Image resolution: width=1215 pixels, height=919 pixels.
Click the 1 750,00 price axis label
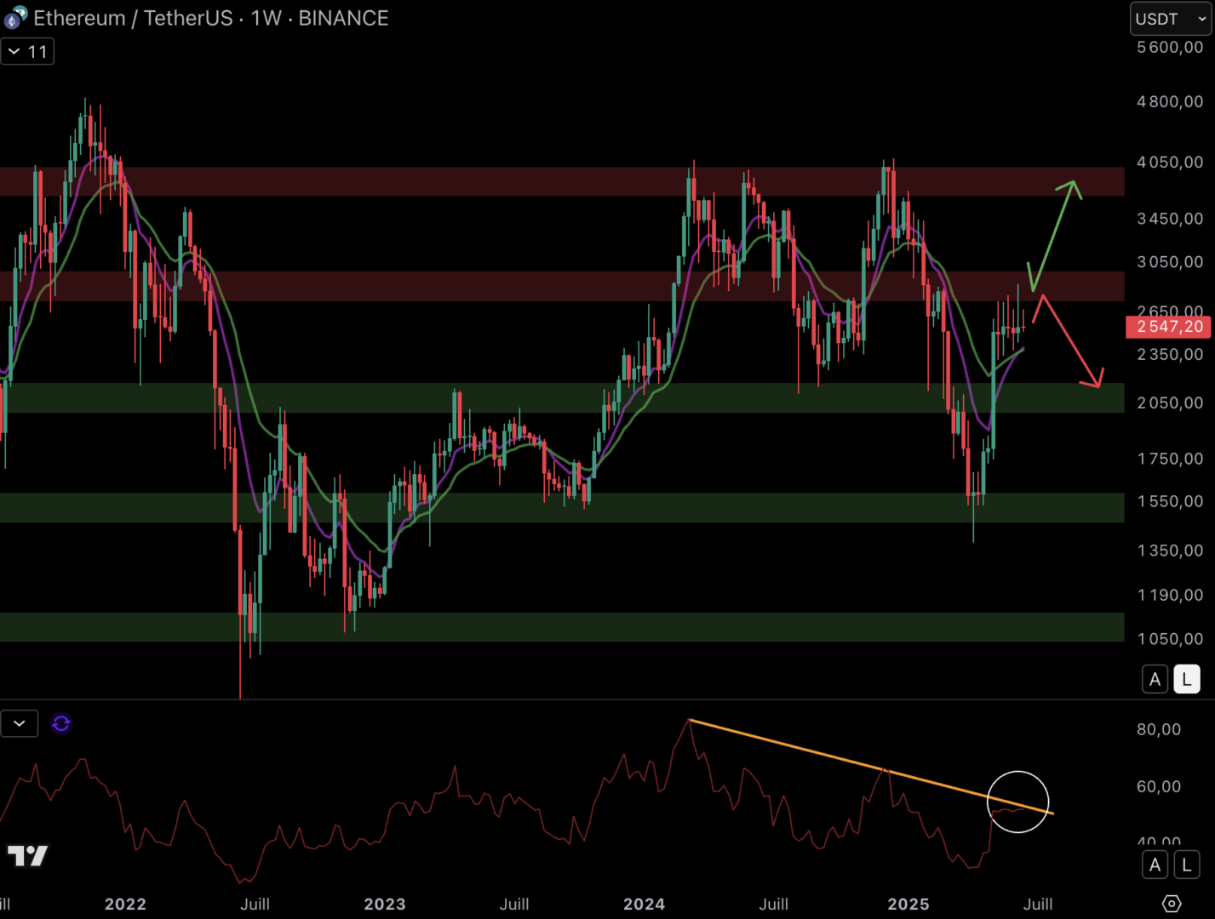click(1171, 459)
